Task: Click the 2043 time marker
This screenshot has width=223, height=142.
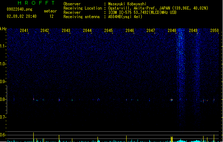Action: [x=66, y=31]
